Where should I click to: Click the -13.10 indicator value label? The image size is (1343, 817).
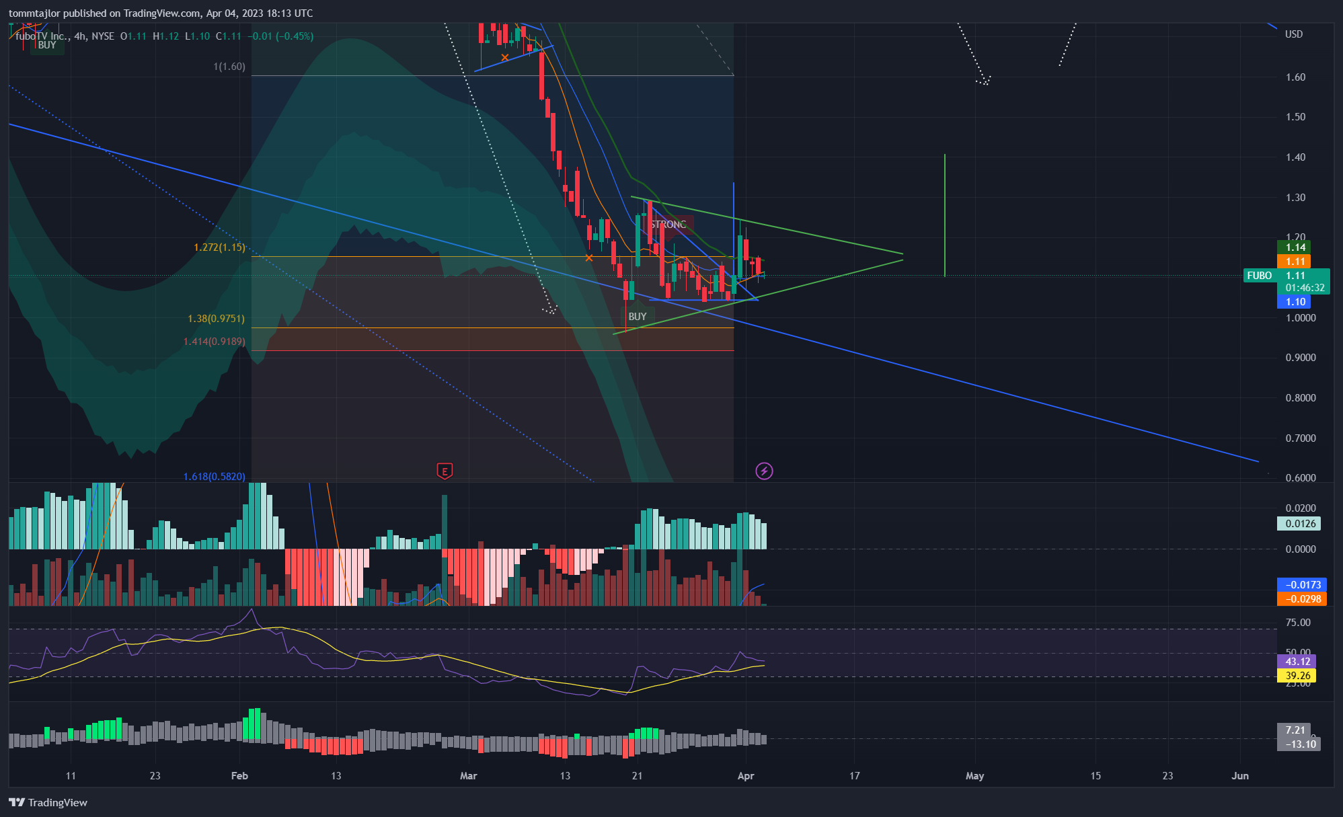(x=1299, y=744)
